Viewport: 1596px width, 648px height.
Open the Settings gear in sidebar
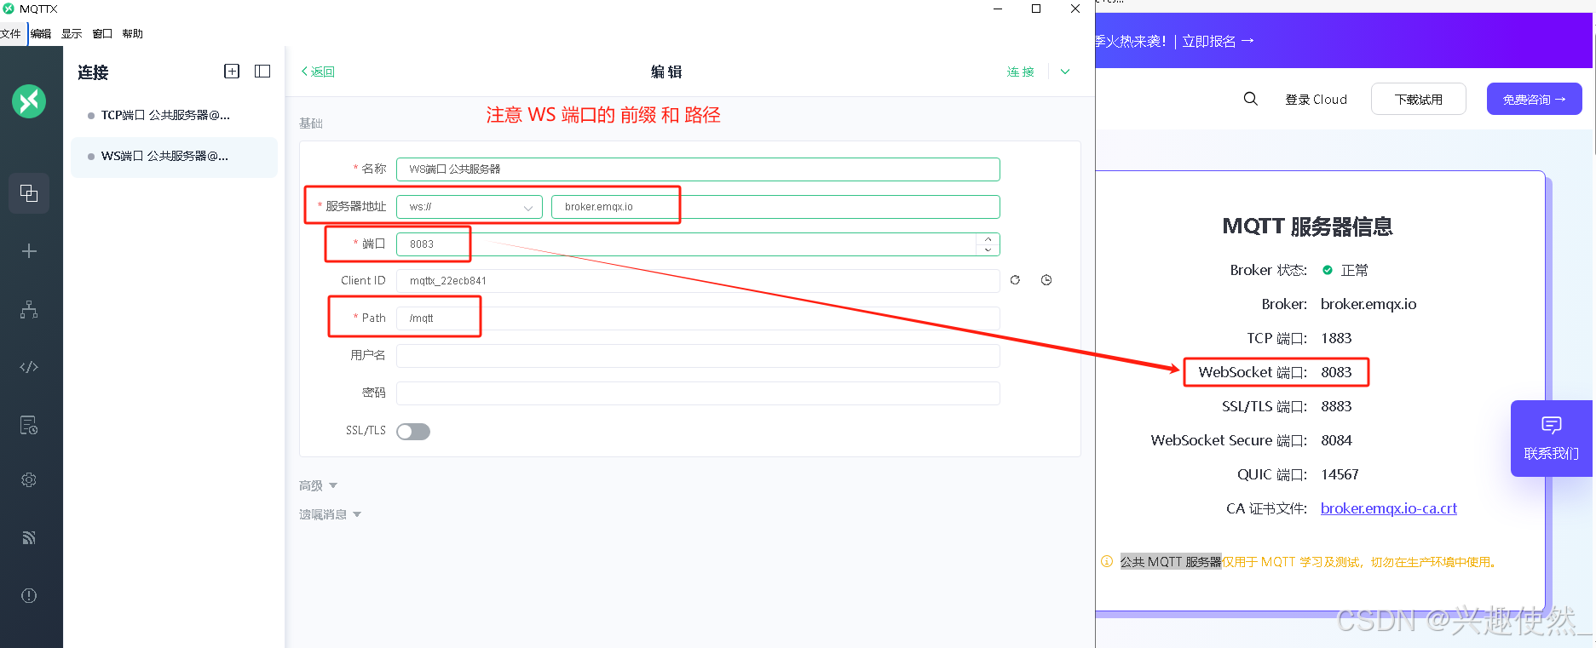(x=29, y=480)
